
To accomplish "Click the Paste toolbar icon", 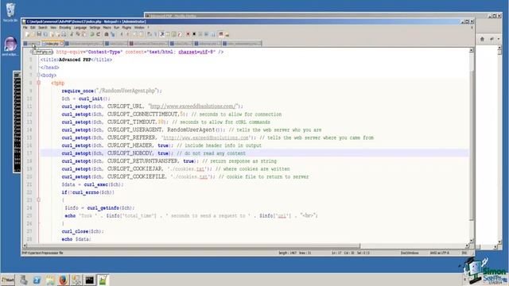I will pos(84,34).
